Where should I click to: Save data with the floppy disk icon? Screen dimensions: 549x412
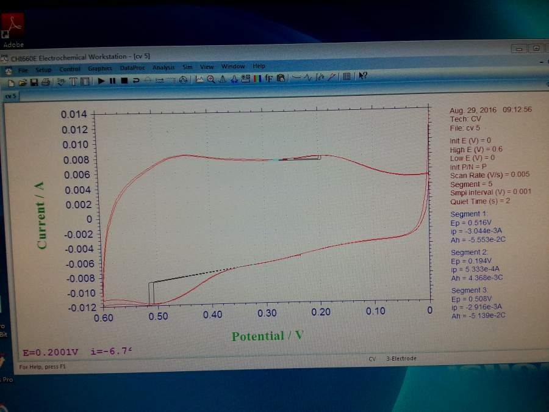34,82
